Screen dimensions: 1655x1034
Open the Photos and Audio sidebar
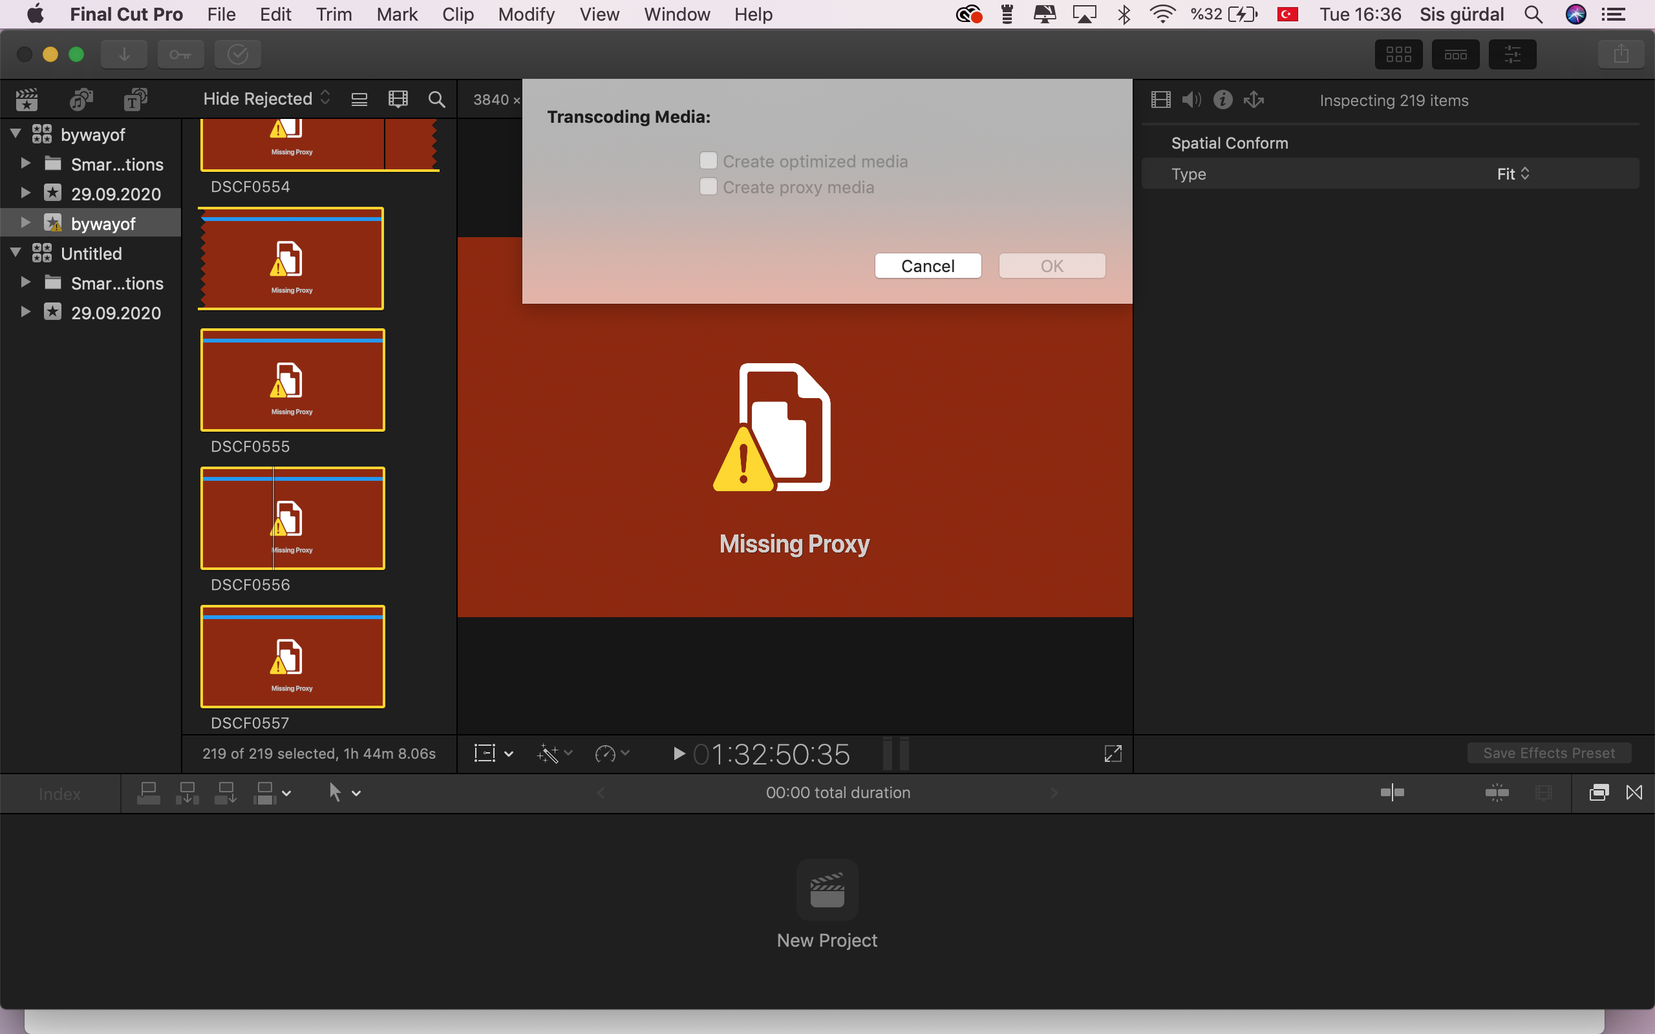point(81,100)
